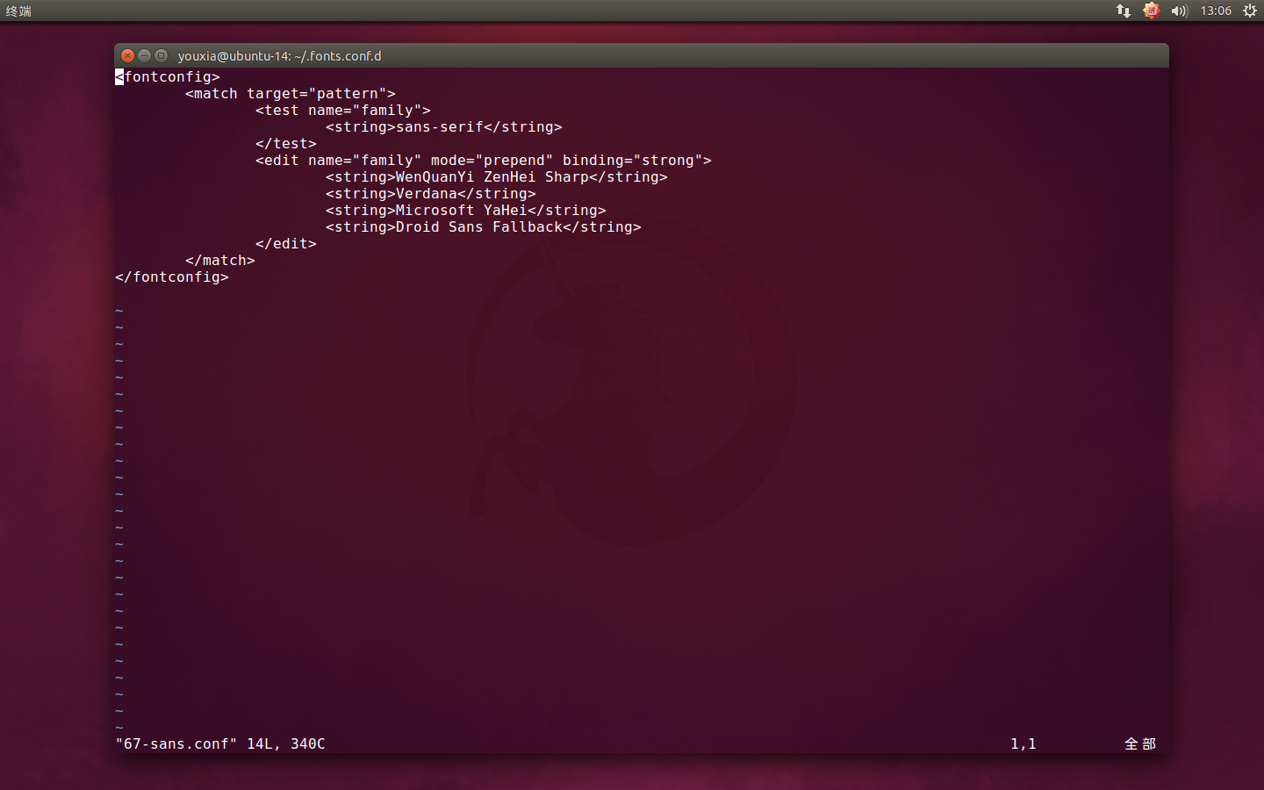This screenshot has width=1264, height=790.
Task: Click the <test name="family"> line
Action: (x=343, y=111)
